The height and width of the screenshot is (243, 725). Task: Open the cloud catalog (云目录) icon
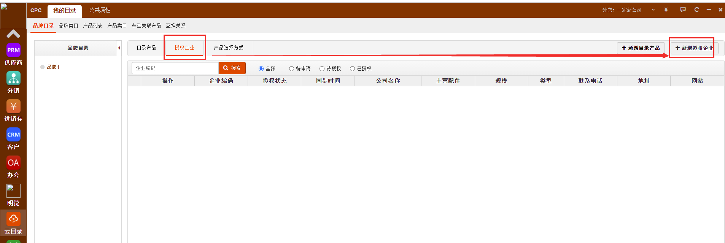pos(13,219)
